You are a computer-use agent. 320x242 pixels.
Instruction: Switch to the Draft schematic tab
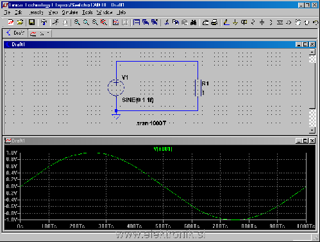coord(15,33)
